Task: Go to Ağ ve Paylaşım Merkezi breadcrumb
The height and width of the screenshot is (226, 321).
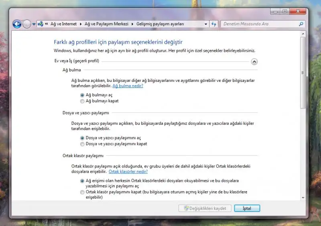Action: click(106, 24)
